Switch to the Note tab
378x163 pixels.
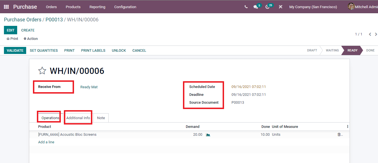point(101,118)
